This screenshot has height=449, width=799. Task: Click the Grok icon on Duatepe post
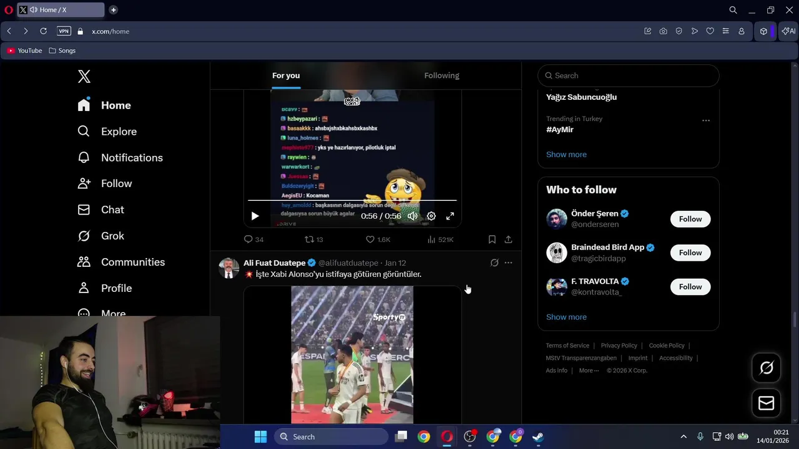pos(494,263)
